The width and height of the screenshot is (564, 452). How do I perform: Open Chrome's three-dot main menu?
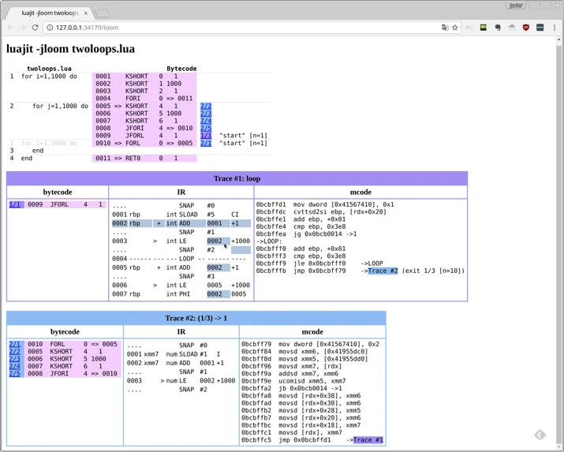click(x=555, y=28)
